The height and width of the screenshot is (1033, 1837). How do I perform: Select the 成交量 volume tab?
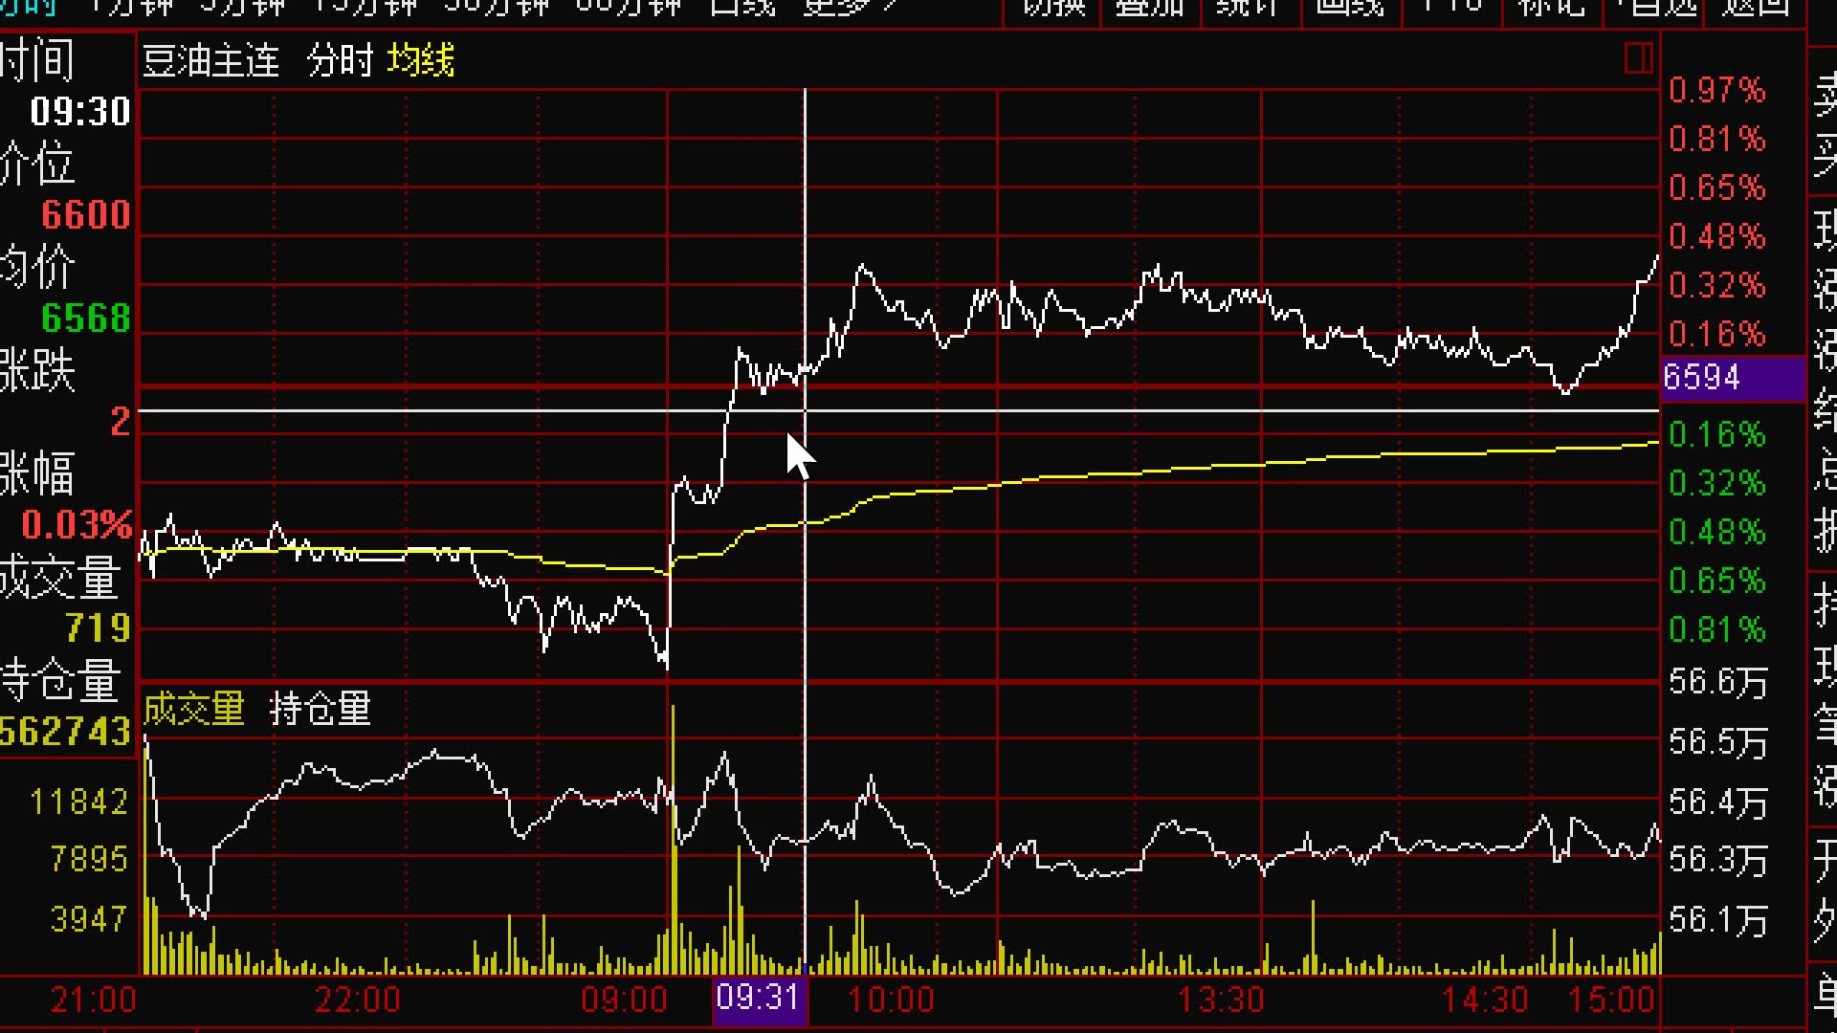pyautogui.click(x=194, y=709)
